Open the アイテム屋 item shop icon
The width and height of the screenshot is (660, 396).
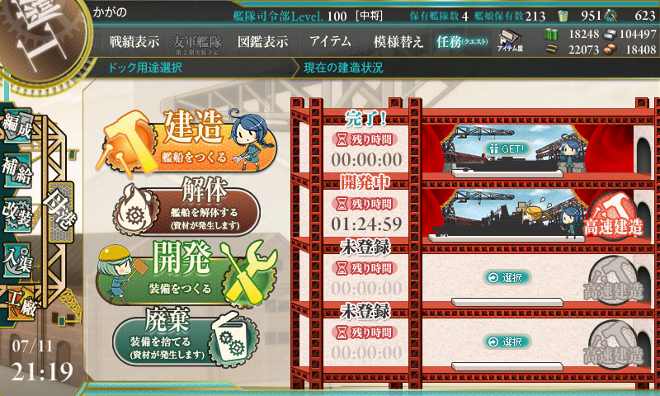tap(510, 41)
